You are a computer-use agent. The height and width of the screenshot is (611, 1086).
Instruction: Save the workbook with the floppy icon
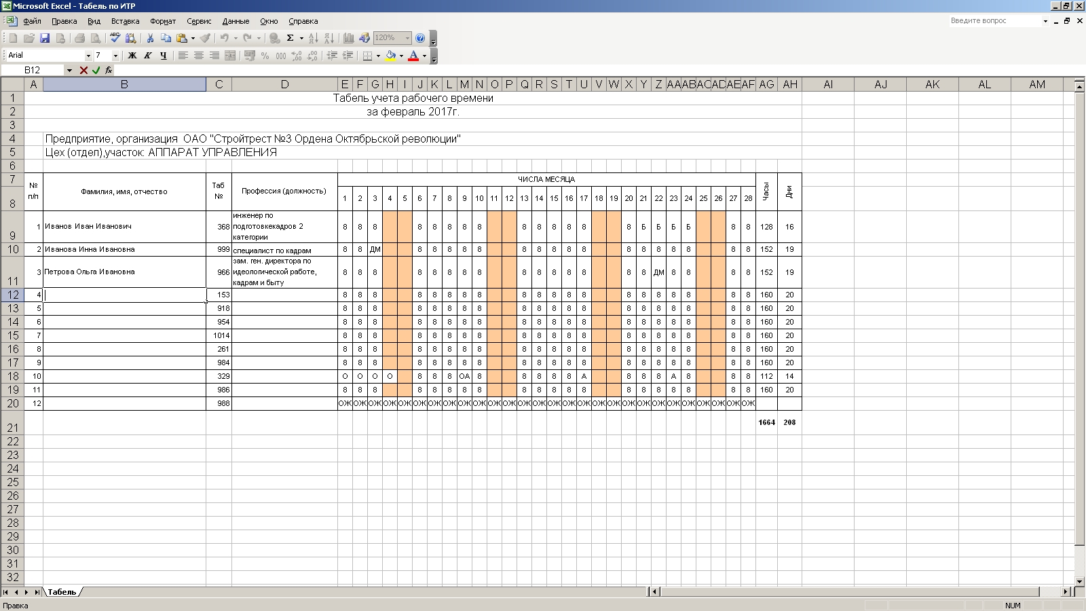pos(45,38)
